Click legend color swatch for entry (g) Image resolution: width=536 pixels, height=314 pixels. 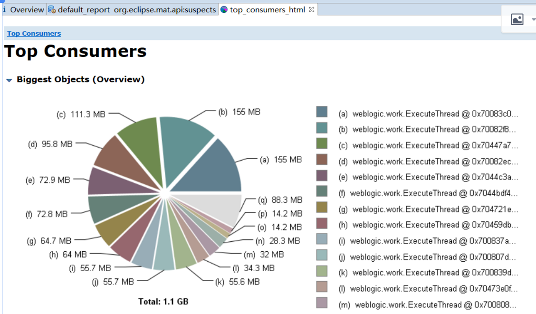point(322,208)
